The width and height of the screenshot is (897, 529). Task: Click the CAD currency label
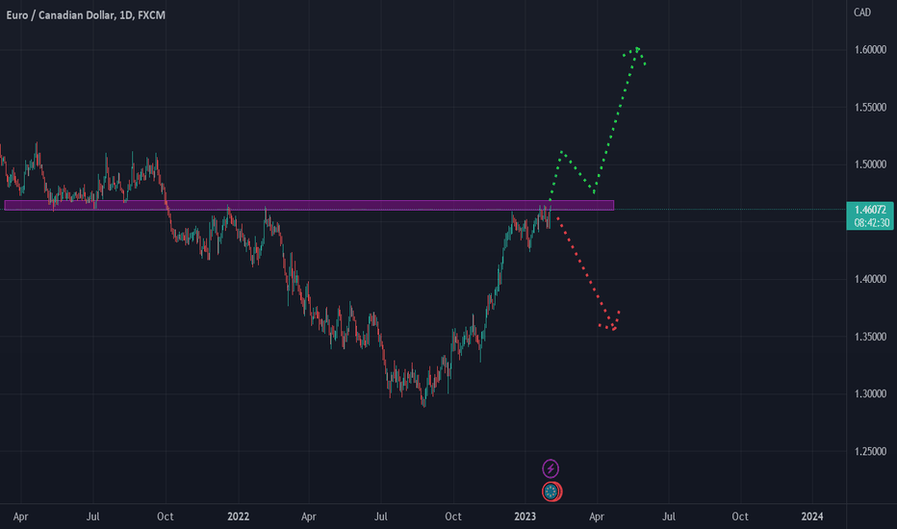[862, 12]
